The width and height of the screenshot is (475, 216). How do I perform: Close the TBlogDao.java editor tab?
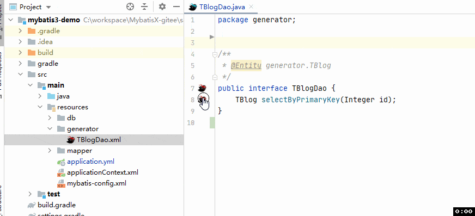251,7
